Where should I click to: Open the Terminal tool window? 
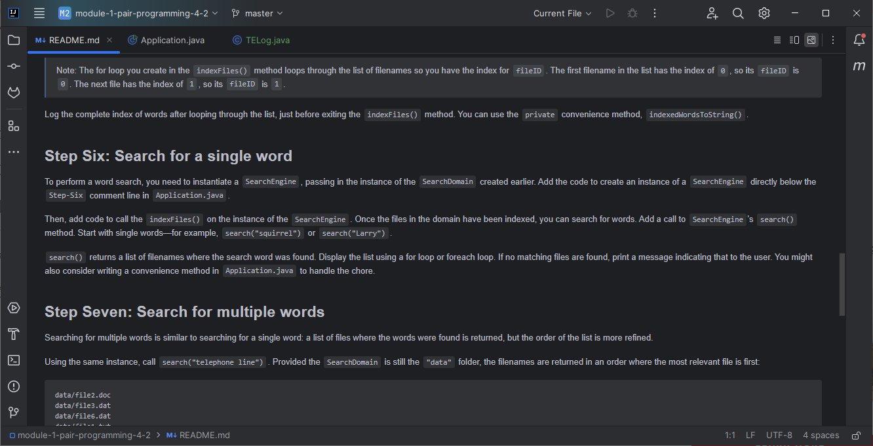pos(14,360)
